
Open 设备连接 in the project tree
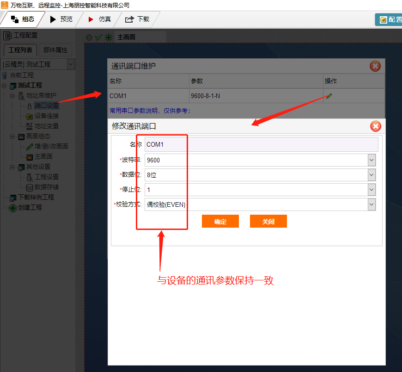click(x=46, y=116)
